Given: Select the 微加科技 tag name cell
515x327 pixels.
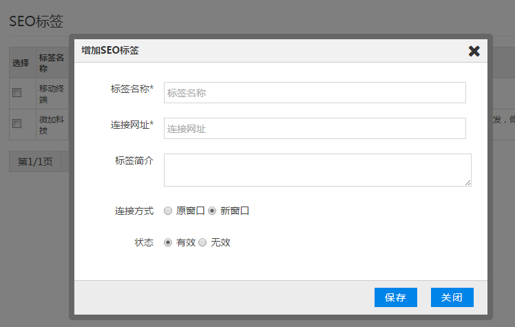Looking at the screenshot, I should coord(52,125).
